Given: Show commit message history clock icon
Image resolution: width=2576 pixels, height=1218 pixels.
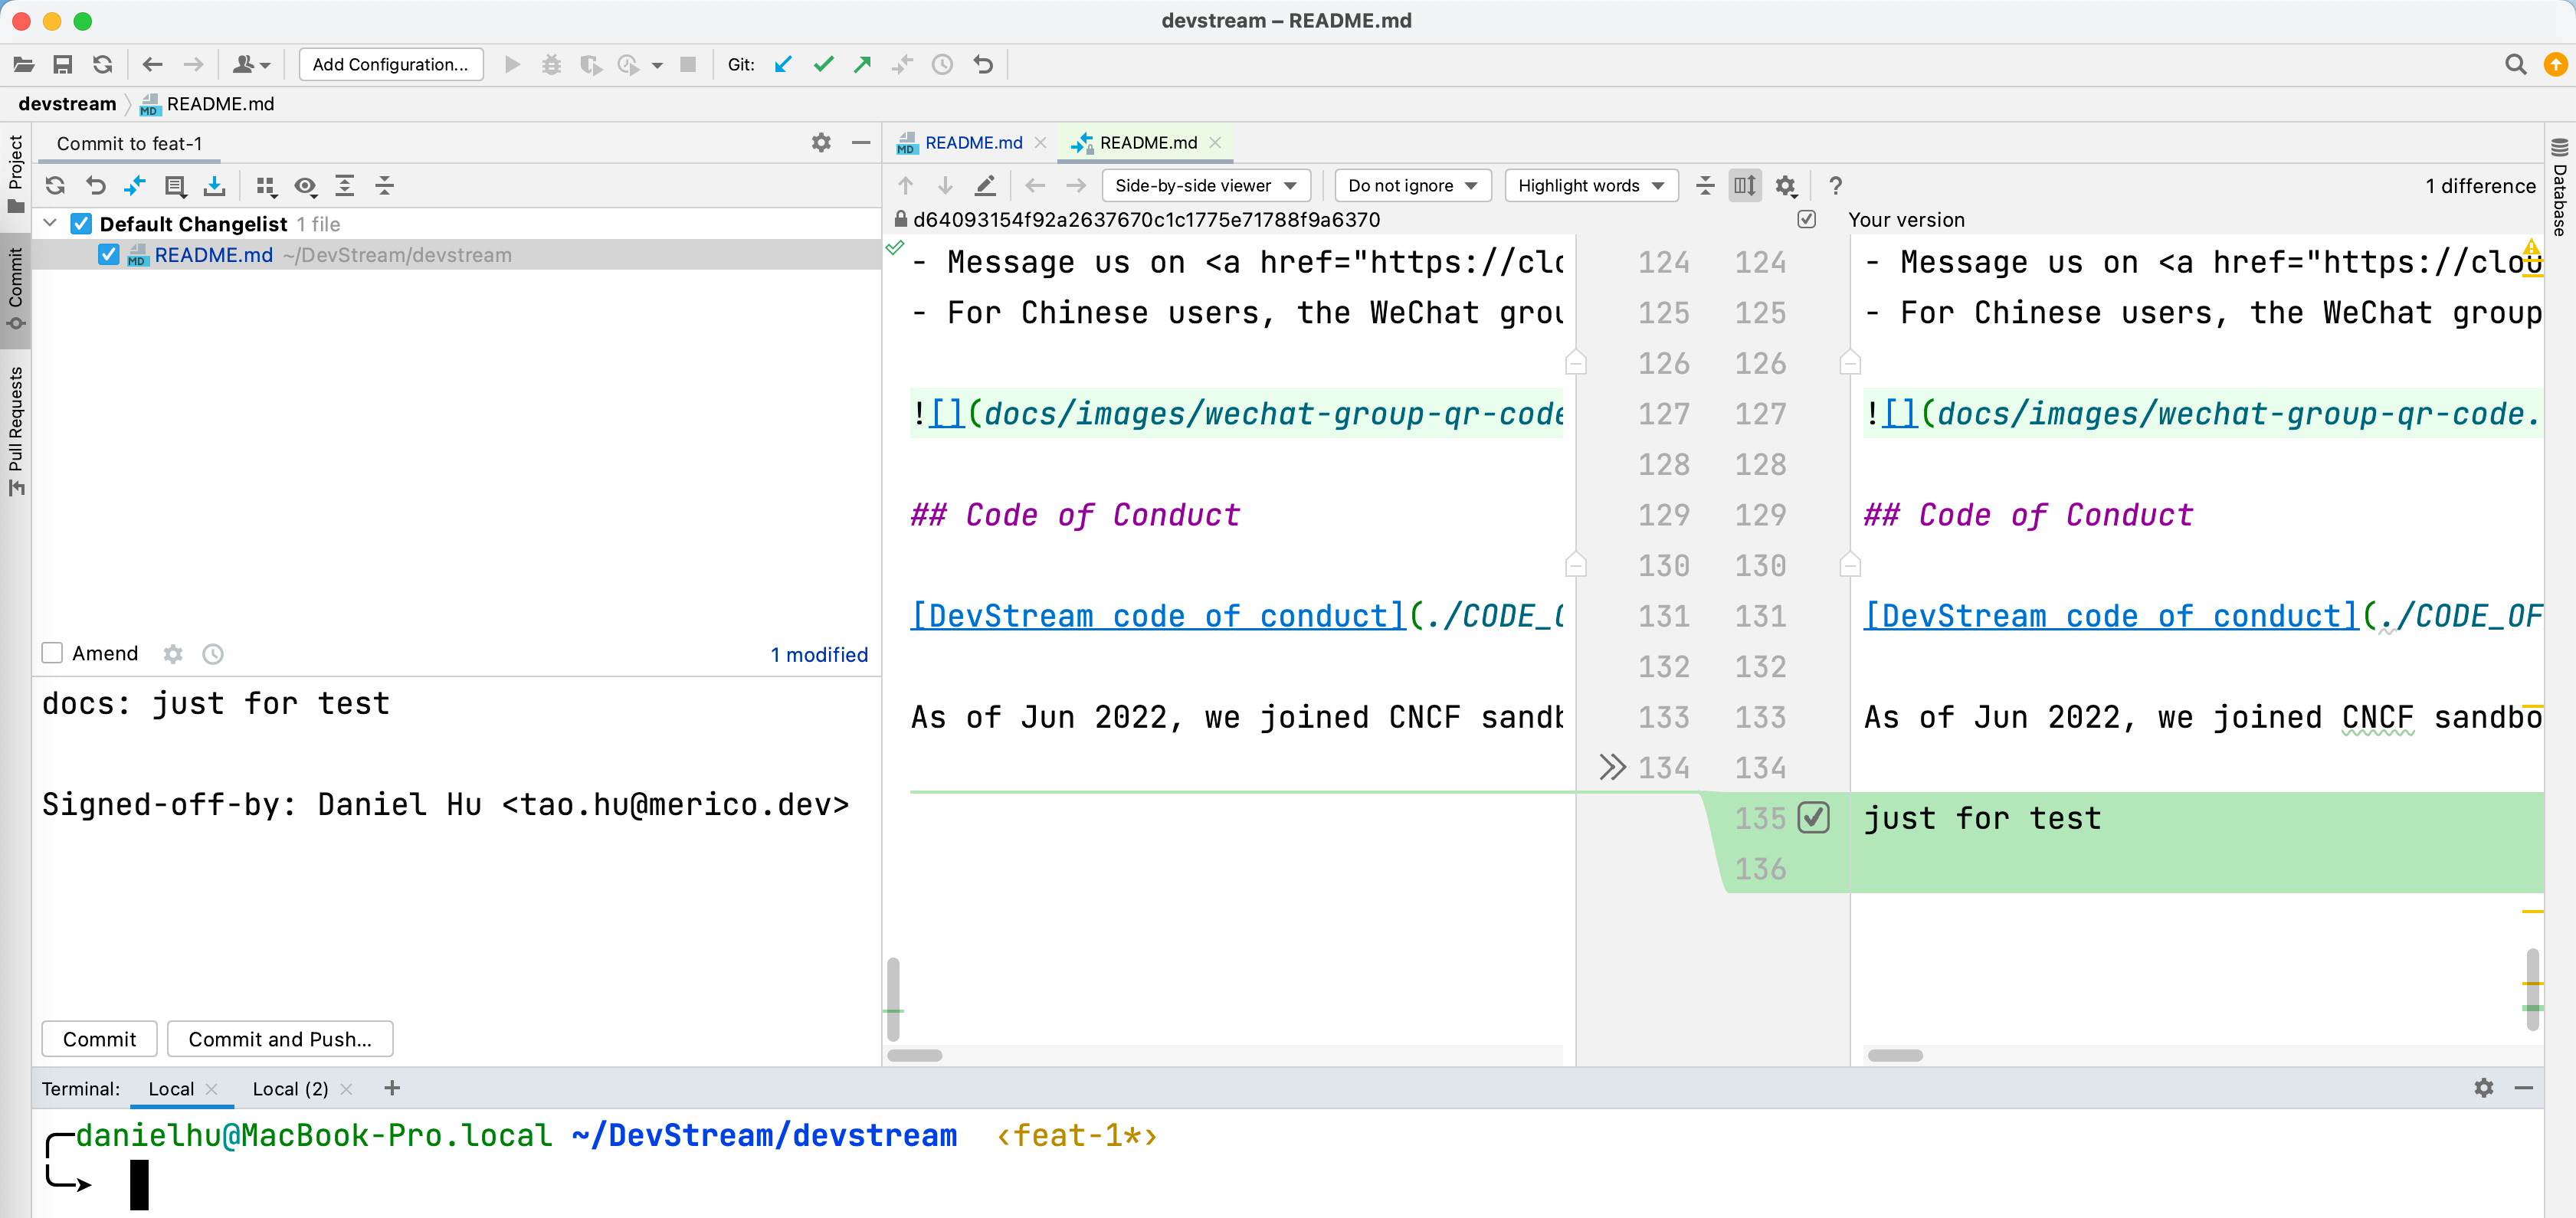Looking at the screenshot, I should pyautogui.click(x=212, y=654).
